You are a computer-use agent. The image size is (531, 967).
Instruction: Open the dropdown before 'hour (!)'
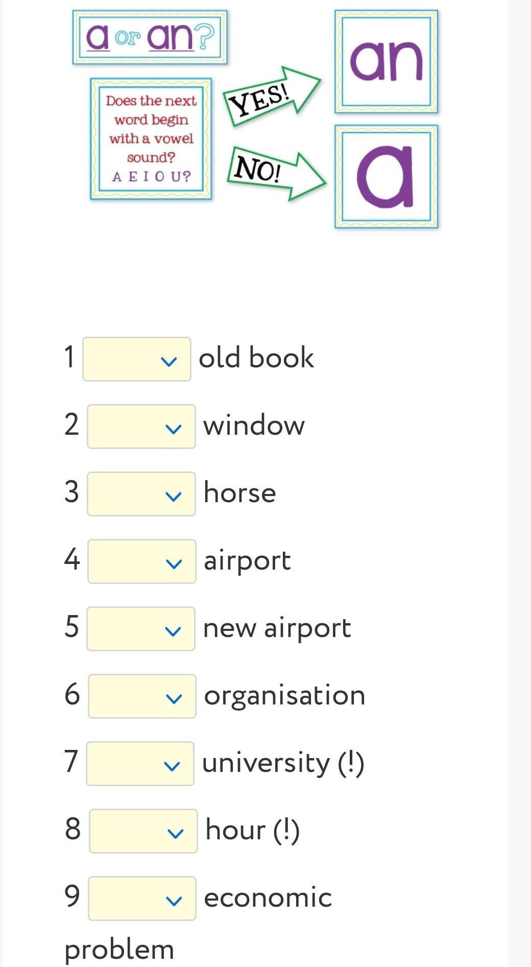[143, 831]
